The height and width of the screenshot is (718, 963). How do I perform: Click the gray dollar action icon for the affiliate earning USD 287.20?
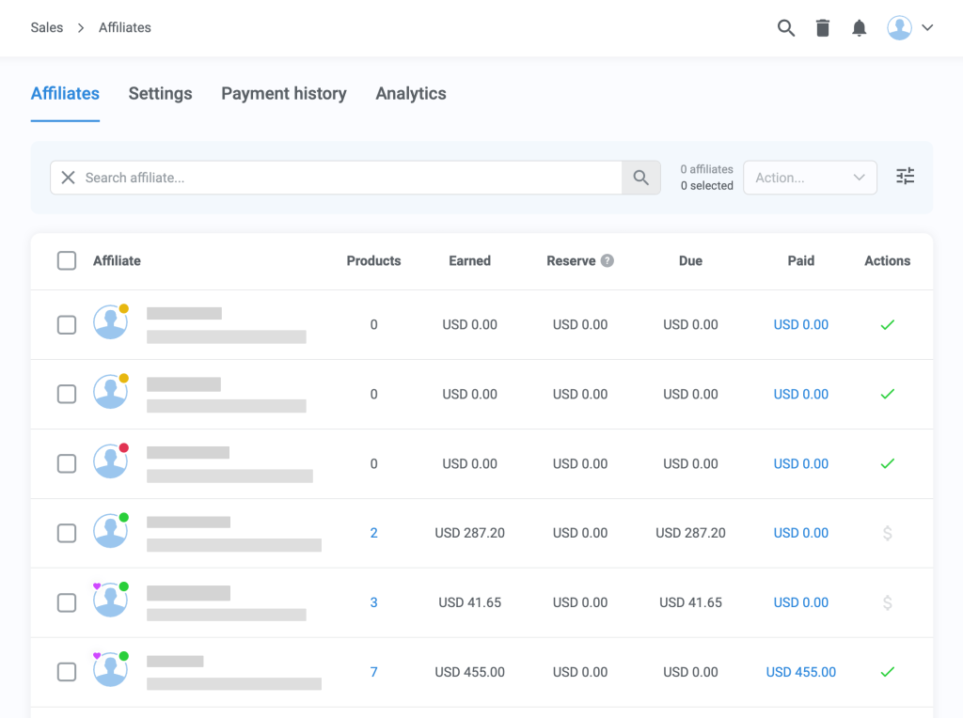(887, 533)
